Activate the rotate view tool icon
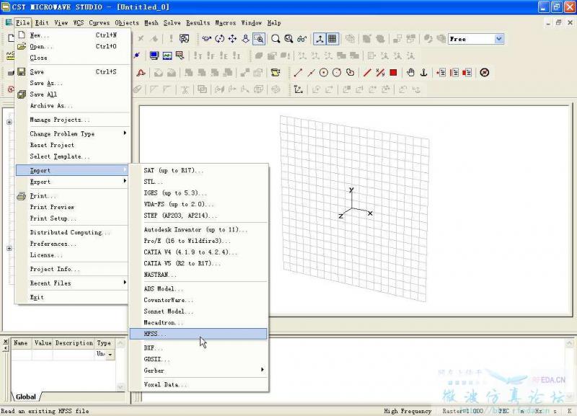This screenshot has width=577, height=416. pyautogui.click(x=220, y=39)
